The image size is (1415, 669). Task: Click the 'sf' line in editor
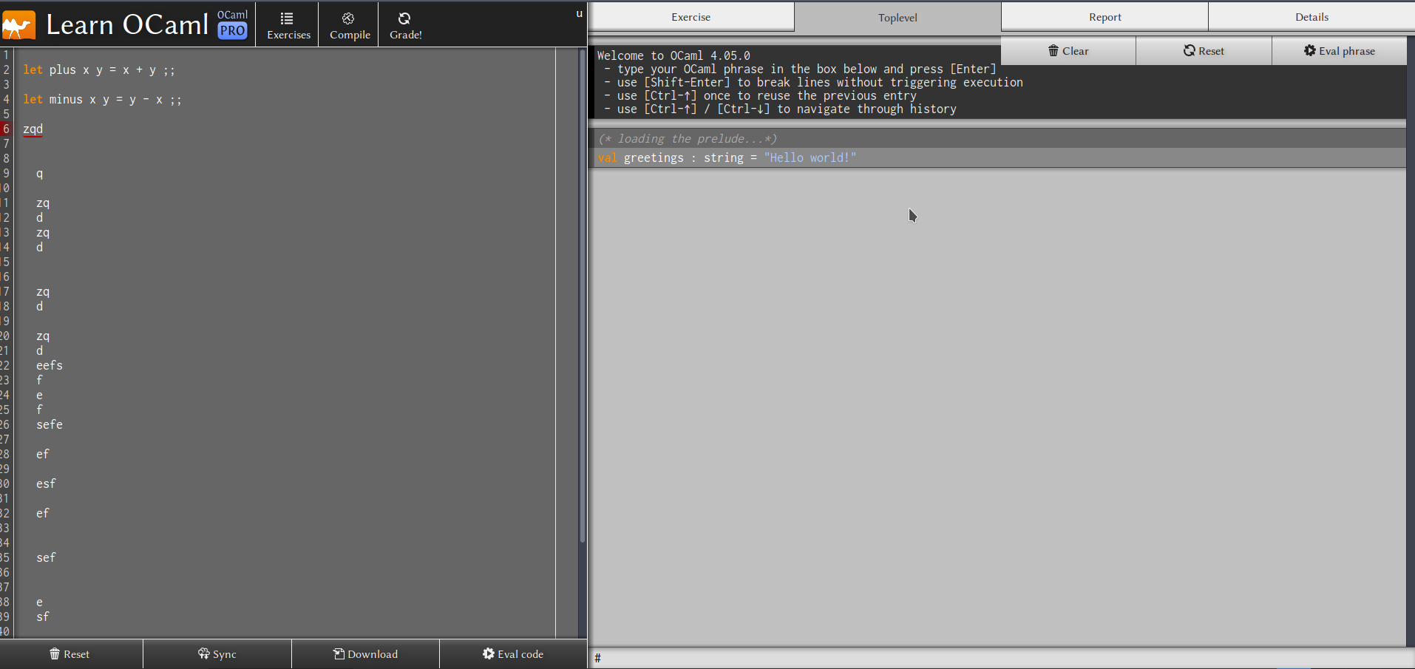[43, 617]
